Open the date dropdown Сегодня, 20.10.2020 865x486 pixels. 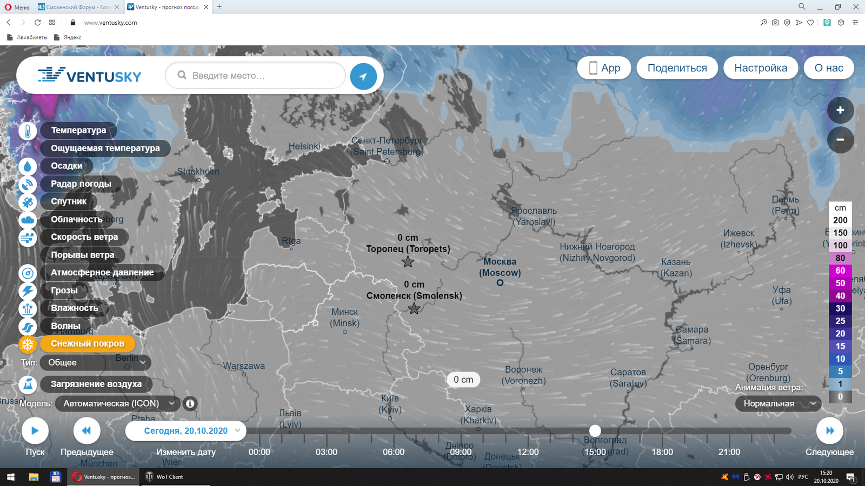click(185, 431)
